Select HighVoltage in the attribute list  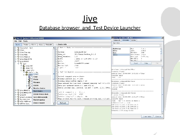click(x=121, y=49)
